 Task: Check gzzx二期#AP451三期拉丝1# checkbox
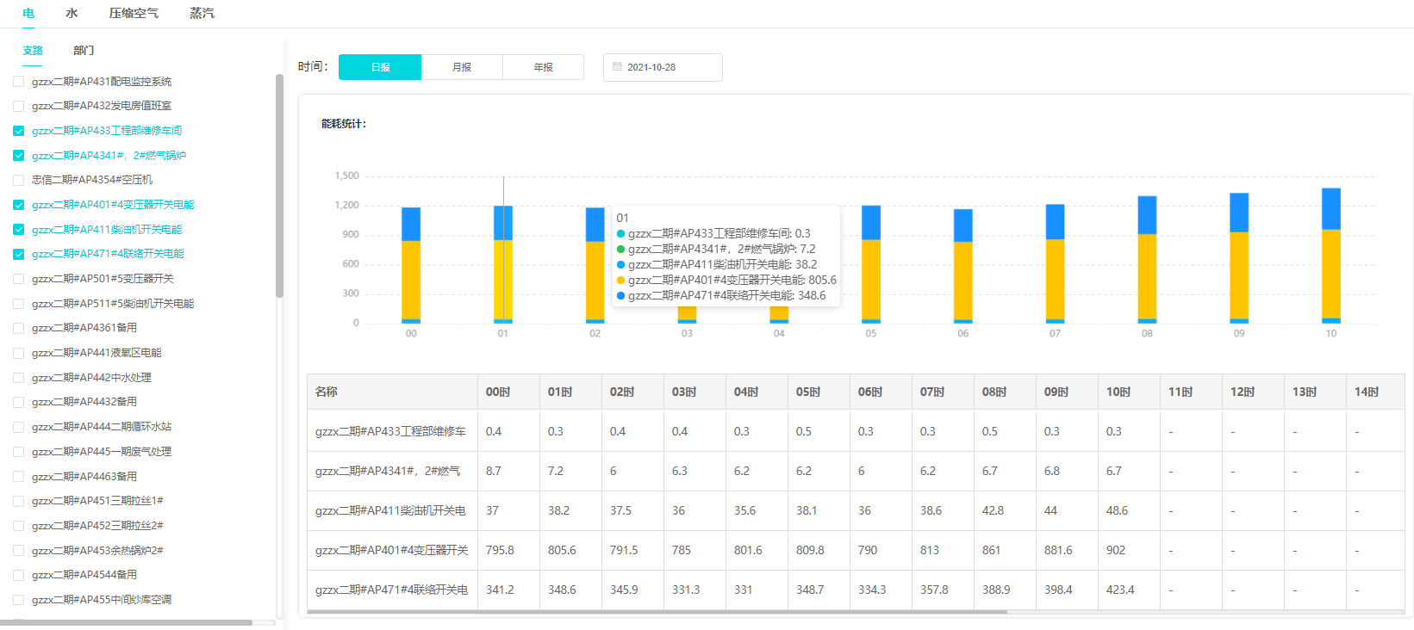click(x=18, y=501)
